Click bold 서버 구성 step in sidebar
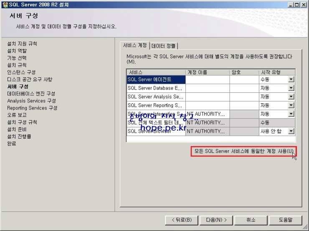The width and height of the screenshot is (309, 231). pyautogui.click(x=18, y=87)
